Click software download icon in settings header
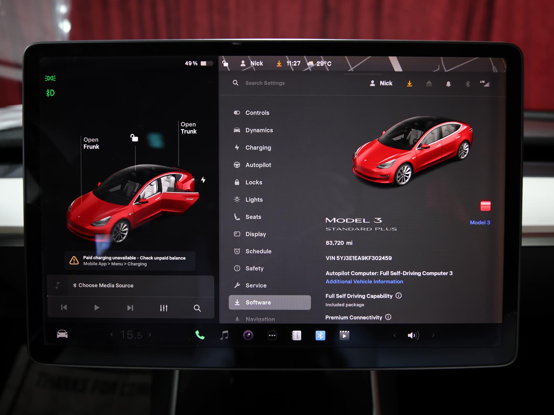Viewport: 554px width, 415px height. [x=409, y=84]
